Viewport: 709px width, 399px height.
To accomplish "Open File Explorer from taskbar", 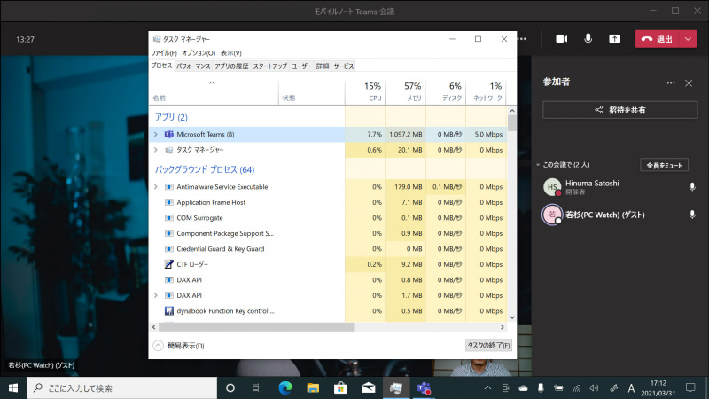I will click(x=313, y=387).
